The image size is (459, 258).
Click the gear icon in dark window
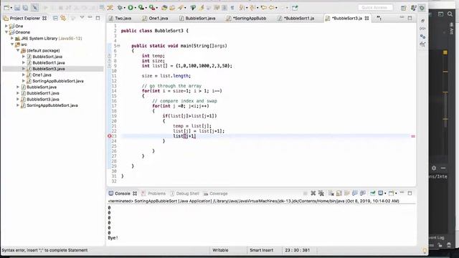point(434,168)
